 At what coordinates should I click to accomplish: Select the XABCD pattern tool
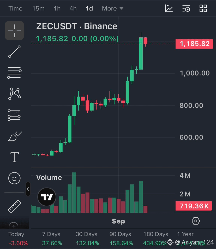click(x=14, y=94)
